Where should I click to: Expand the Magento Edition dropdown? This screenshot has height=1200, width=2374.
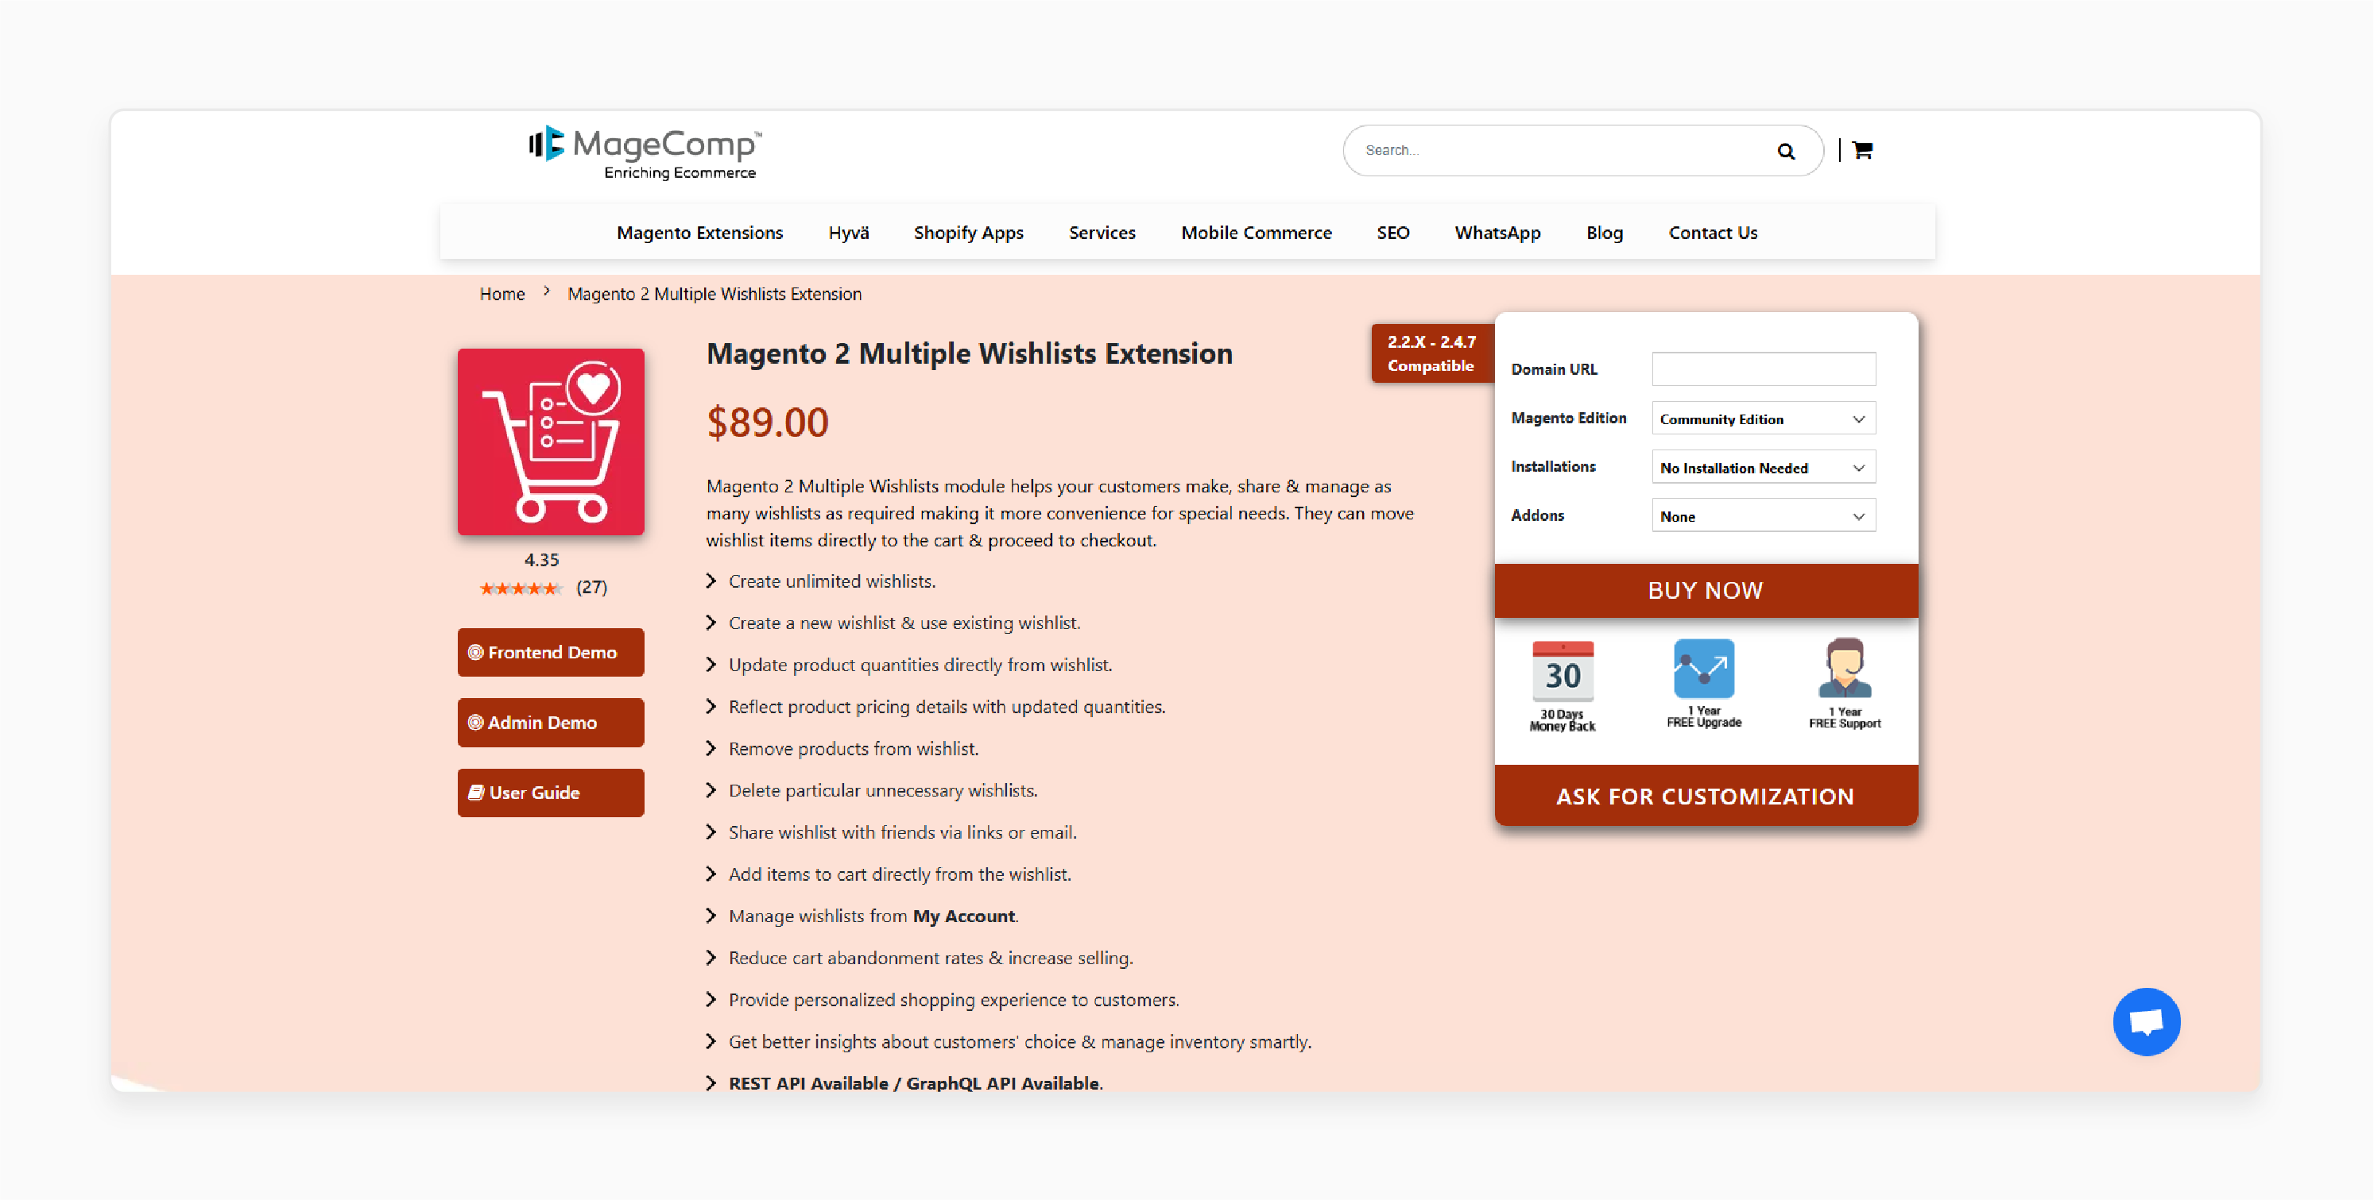tap(1761, 419)
